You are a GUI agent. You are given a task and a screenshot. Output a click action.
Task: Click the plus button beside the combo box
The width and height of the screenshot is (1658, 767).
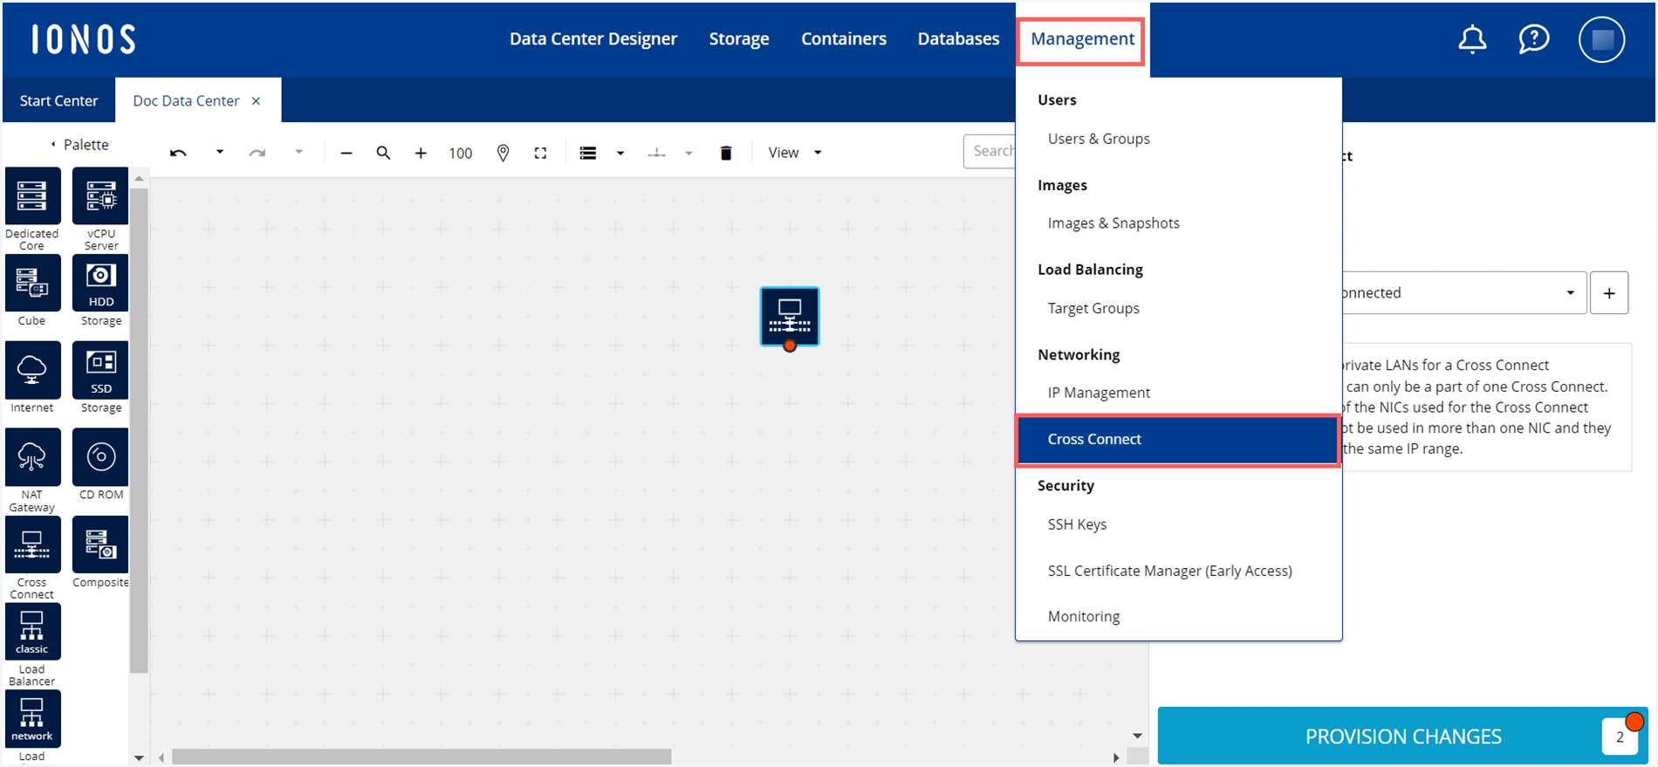point(1608,293)
